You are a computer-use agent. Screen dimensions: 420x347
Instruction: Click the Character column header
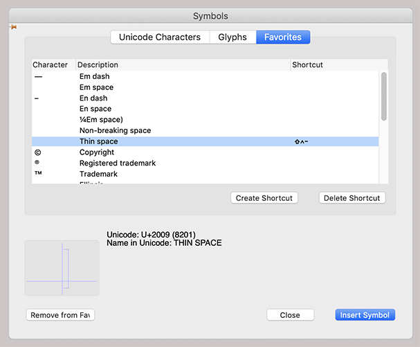tap(53, 65)
